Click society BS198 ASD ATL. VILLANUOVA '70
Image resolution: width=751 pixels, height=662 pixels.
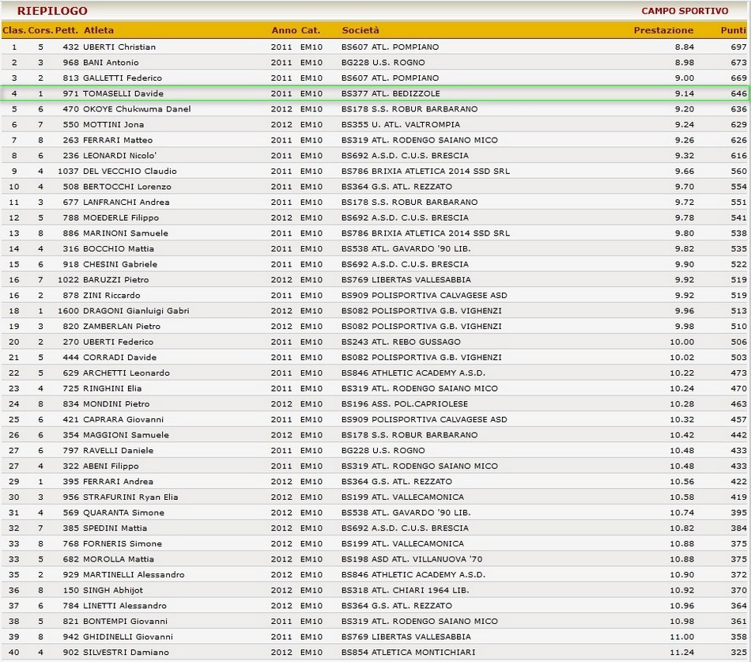412,559
